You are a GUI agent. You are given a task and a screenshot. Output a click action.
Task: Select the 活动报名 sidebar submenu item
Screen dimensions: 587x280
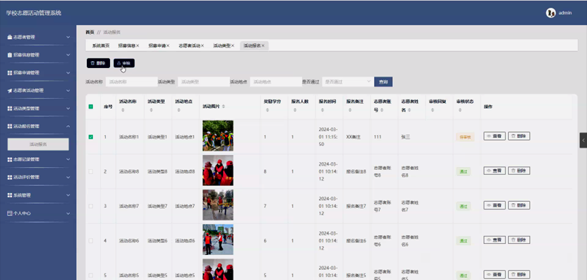tap(38, 144)
